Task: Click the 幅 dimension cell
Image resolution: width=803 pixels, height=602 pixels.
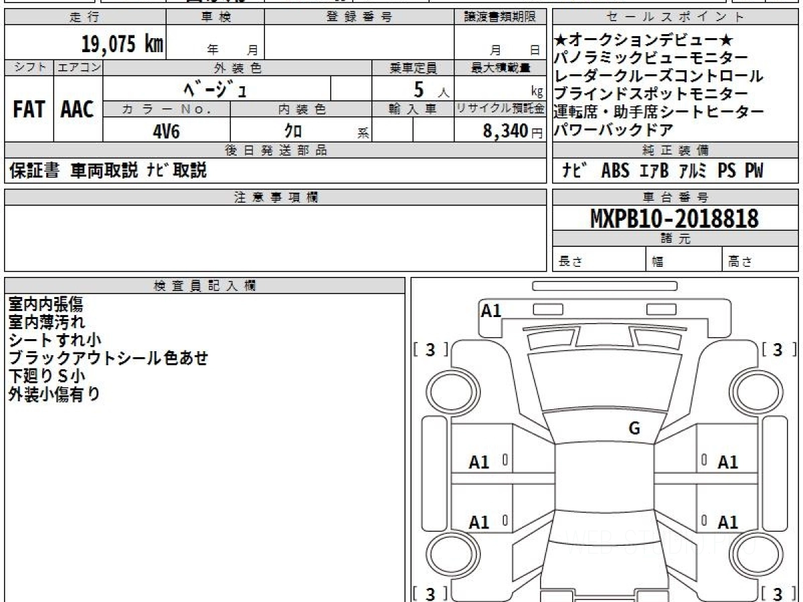Action: click(x=684, y=260)
